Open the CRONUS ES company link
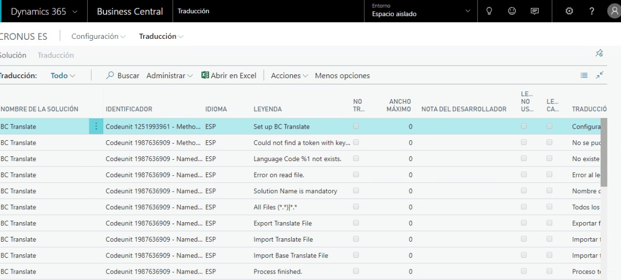621x280 pixels. click(24, 36)
